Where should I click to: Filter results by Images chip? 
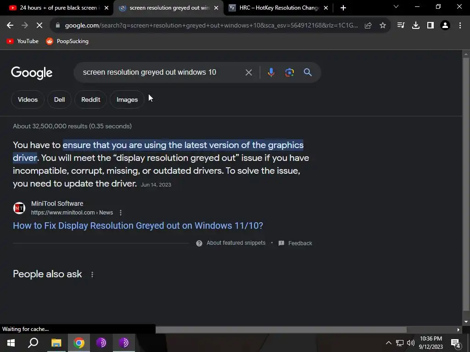point(127,99)
